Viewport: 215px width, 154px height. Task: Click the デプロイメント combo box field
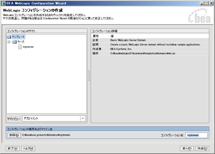click(51, 118)
